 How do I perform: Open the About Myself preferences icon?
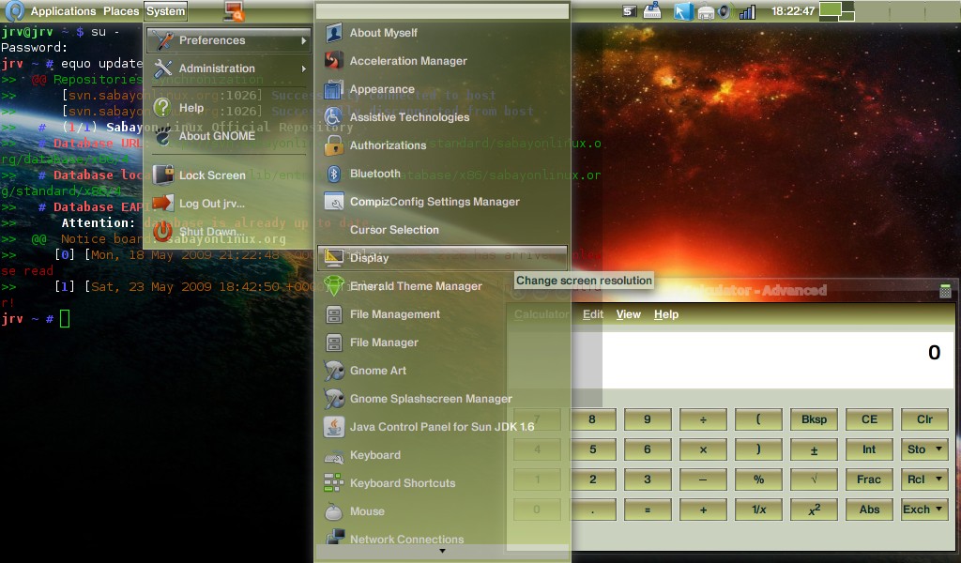pos(334,33)
